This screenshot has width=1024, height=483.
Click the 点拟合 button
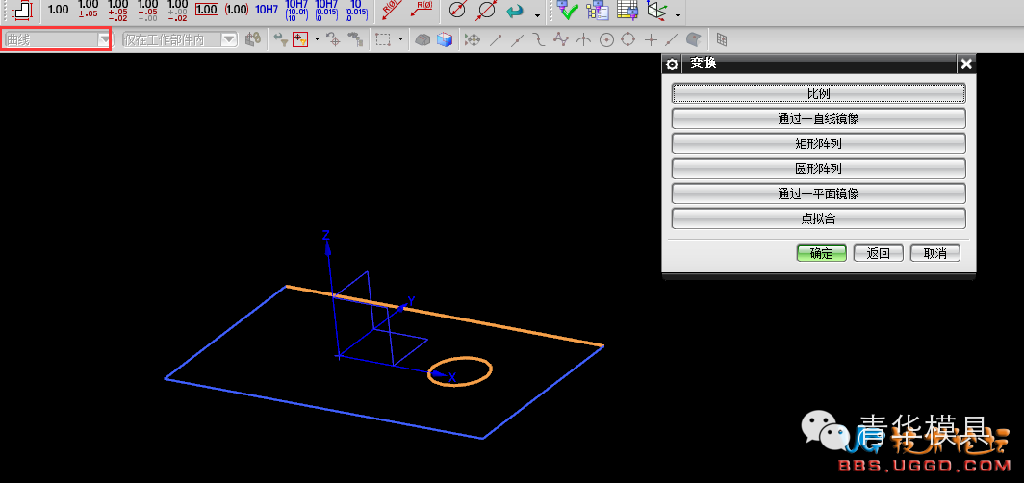pos(818,218)
